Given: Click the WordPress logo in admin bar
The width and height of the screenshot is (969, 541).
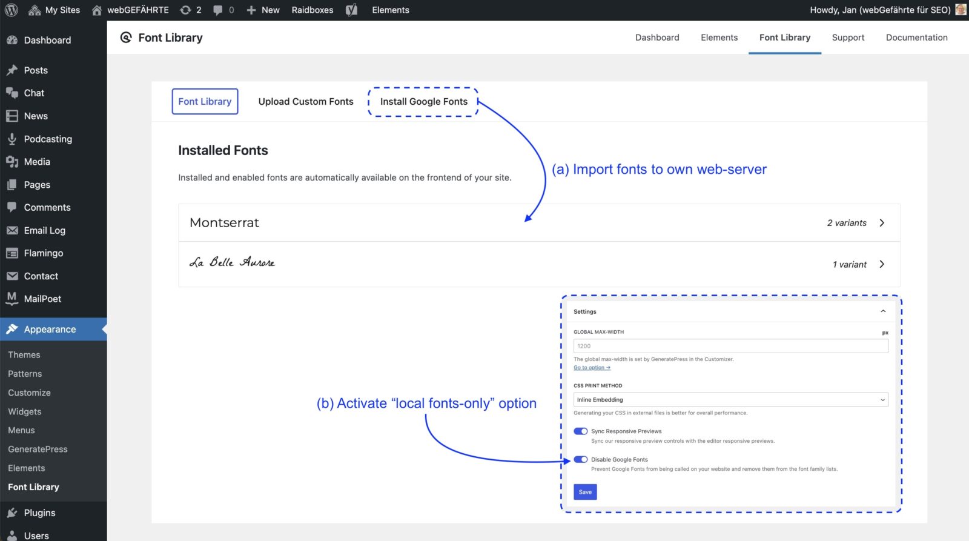Looking at the screenshot, I should point(11,10).
